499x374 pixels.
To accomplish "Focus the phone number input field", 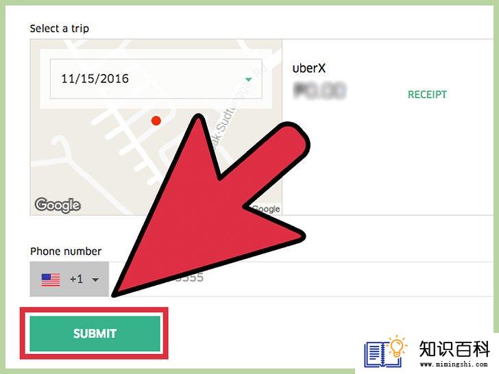I will pos(301,279).
